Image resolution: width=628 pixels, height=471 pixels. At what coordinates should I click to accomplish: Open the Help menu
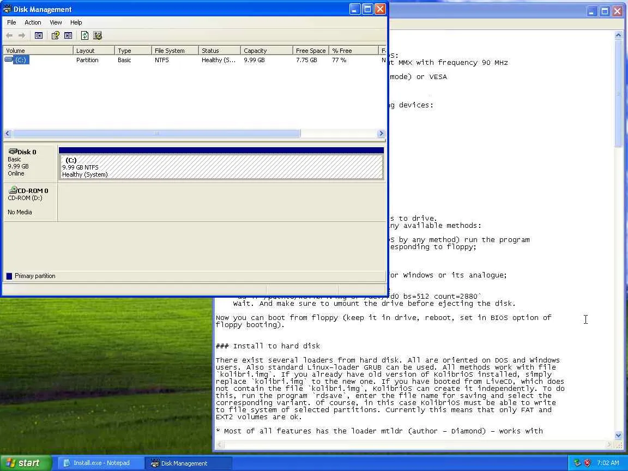pos(76,22)
